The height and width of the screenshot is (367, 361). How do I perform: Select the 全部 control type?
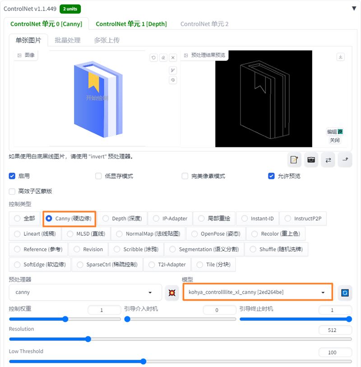[x=25, y=219]
